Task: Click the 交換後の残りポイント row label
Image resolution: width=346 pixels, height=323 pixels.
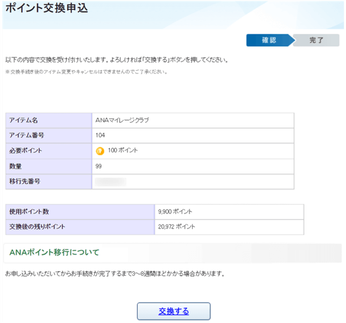Action: click(37, 227)
